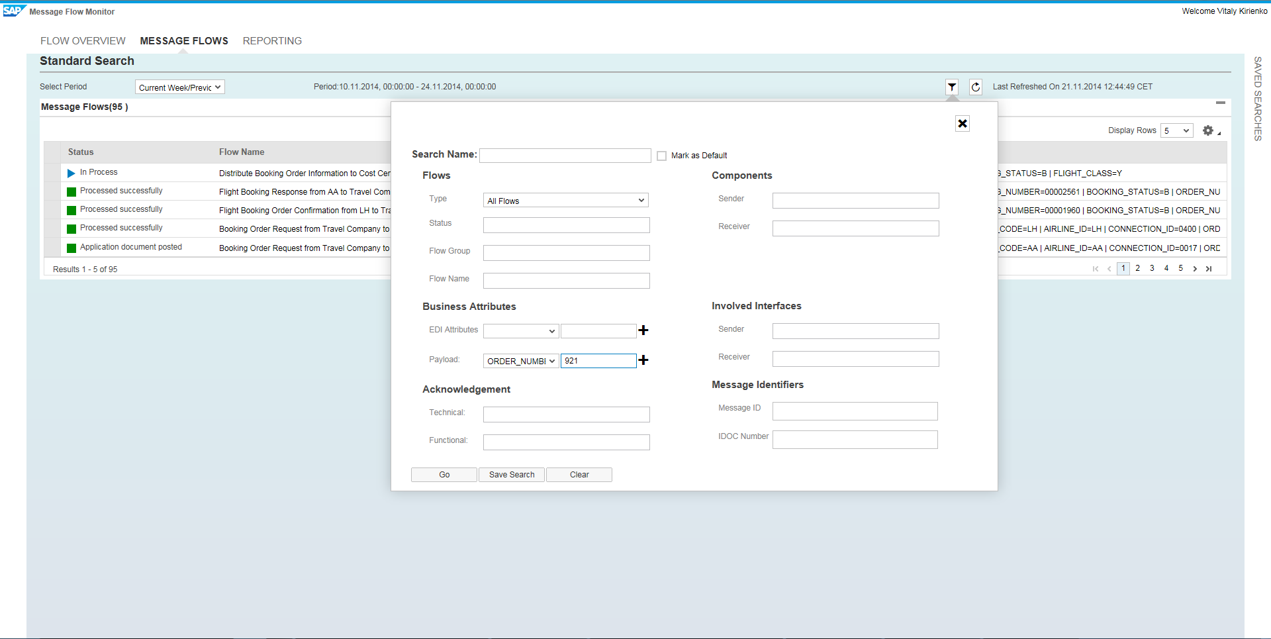Viewport: 1271px width, 639px height.
Task: Select results page 1
Action: point(1123,269)
